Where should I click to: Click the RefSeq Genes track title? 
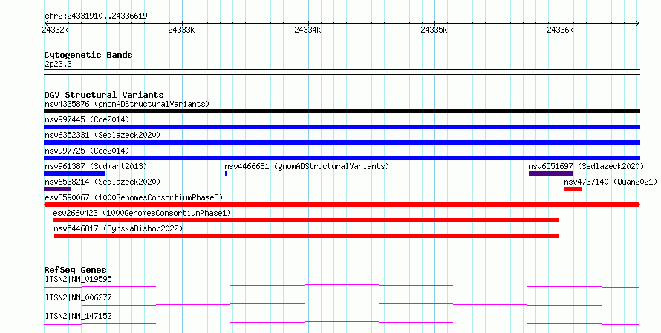pyautogui.click(x=76, y=270)
